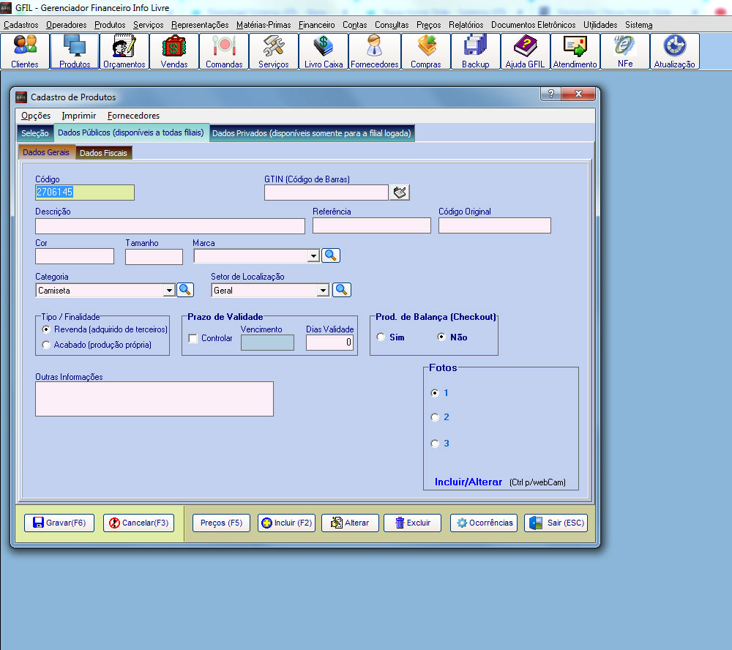Viewport: 732px width, 650px height.
Task: Switch to the Dados Fiscais tab
Action: pos(104,153)
